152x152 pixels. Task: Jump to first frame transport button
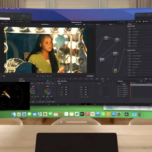pyautogui.click(x=38, y=76)
